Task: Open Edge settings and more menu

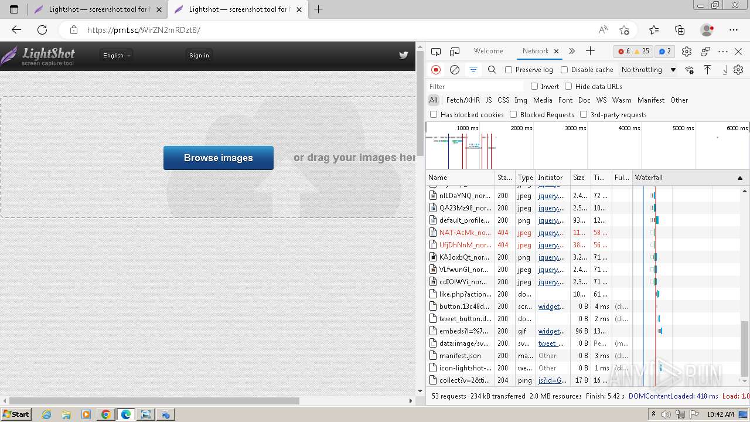Action: [734, 30]
